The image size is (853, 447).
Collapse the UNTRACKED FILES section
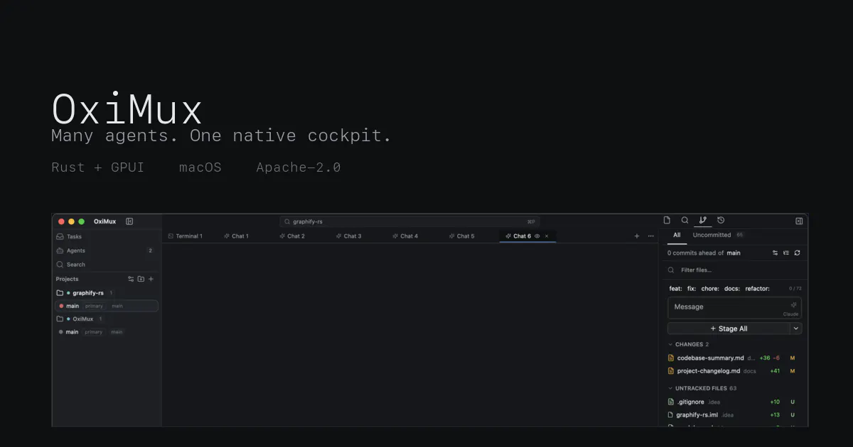[x=702, y=388]
